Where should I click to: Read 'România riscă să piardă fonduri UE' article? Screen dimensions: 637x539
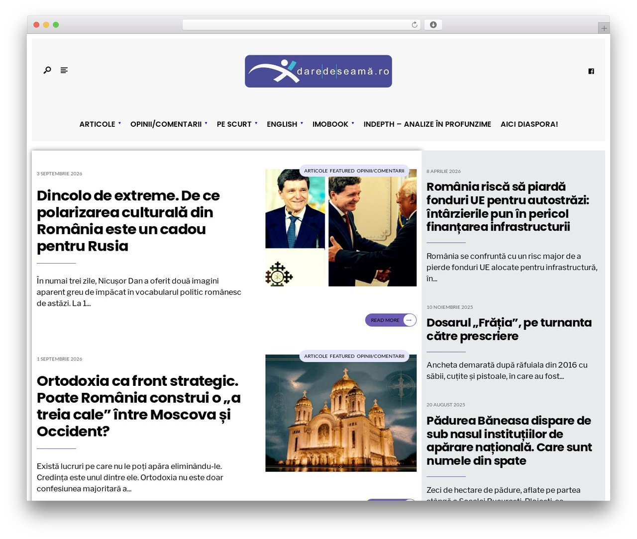508,207
